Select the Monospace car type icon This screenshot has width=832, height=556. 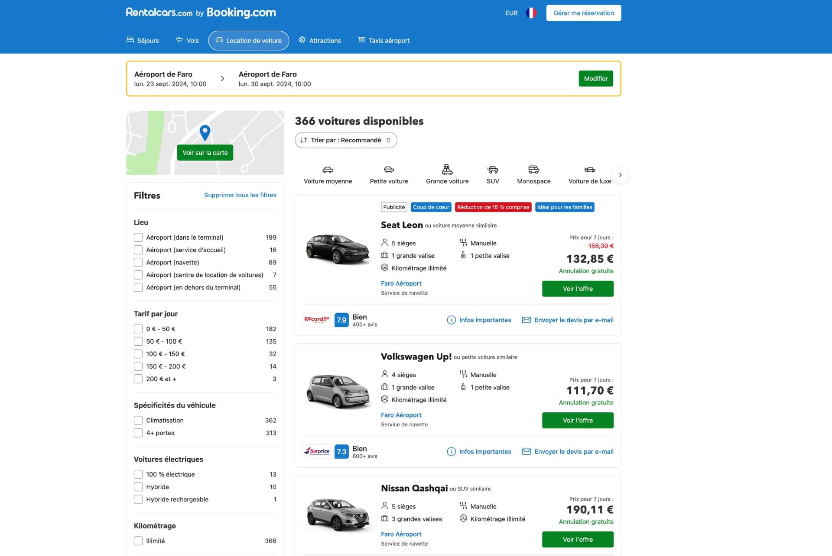point(534,170)
